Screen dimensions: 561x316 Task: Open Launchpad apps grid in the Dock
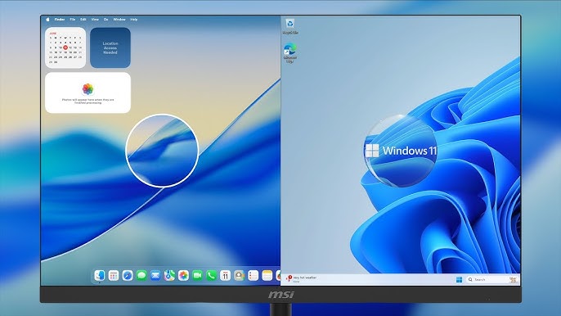[114, 275]
